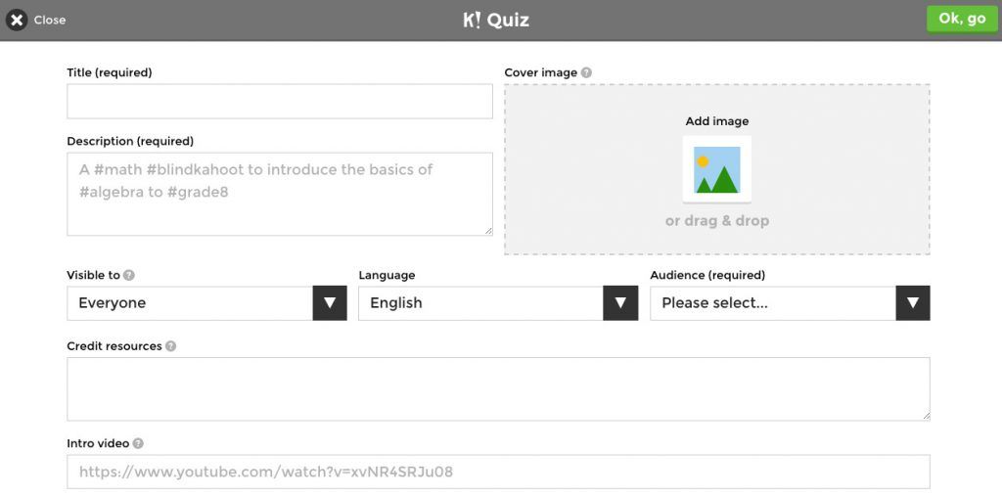
Task: Click the Title (required) label
Action: (x=110, y=72)
